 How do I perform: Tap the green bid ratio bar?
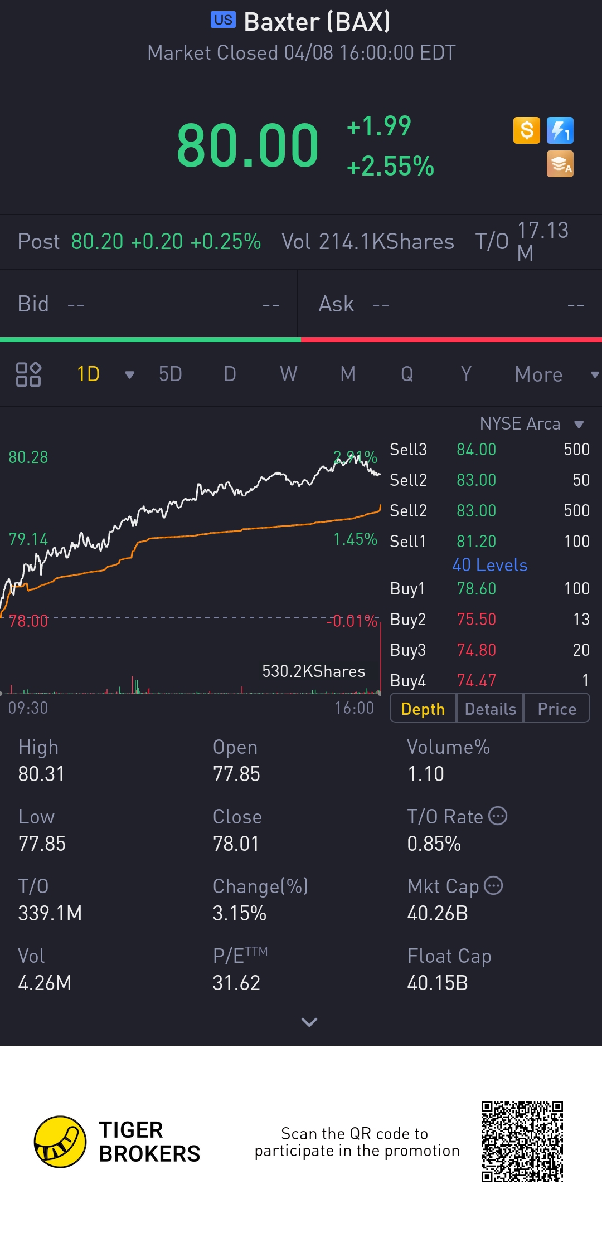151,339
